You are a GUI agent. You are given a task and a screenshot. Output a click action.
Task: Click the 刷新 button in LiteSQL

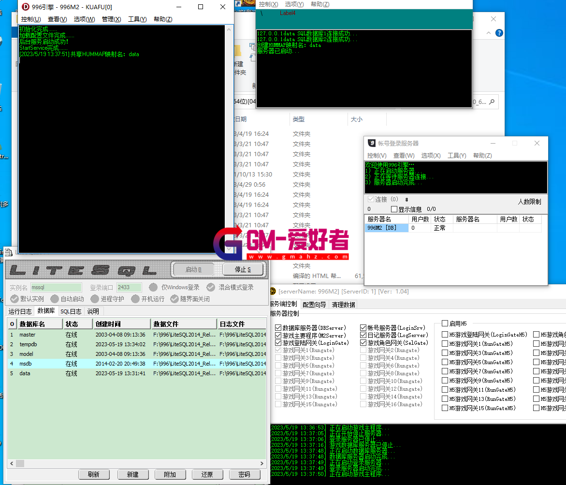[93, 474]
